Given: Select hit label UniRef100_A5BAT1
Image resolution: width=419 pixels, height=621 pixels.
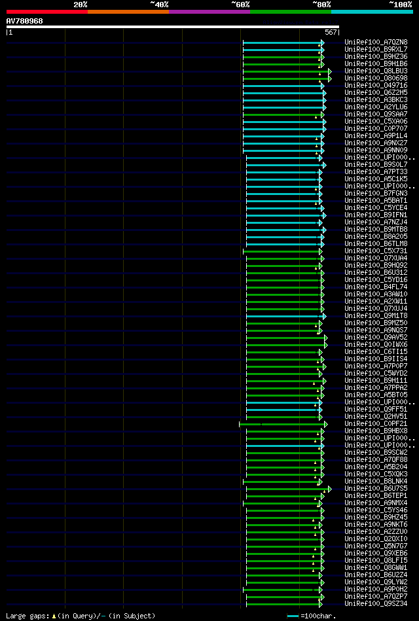Looking at the screenshot, I should point(376,201).
